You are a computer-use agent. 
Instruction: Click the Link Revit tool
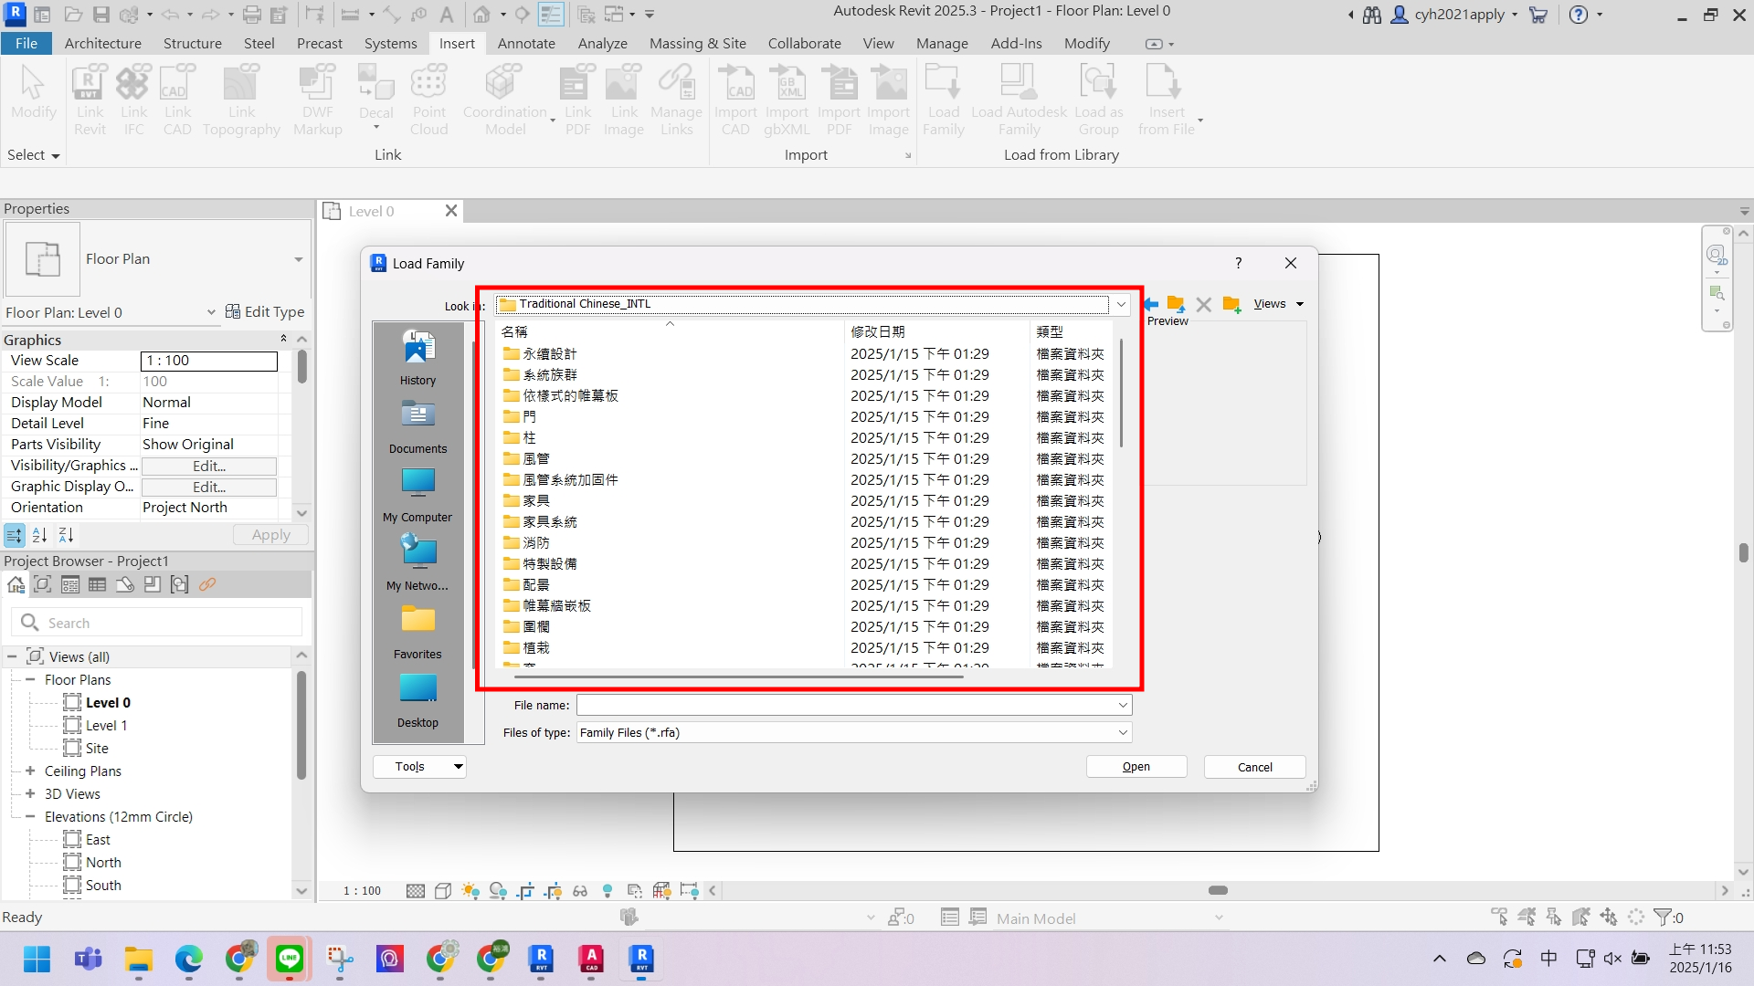coord(90,100)
